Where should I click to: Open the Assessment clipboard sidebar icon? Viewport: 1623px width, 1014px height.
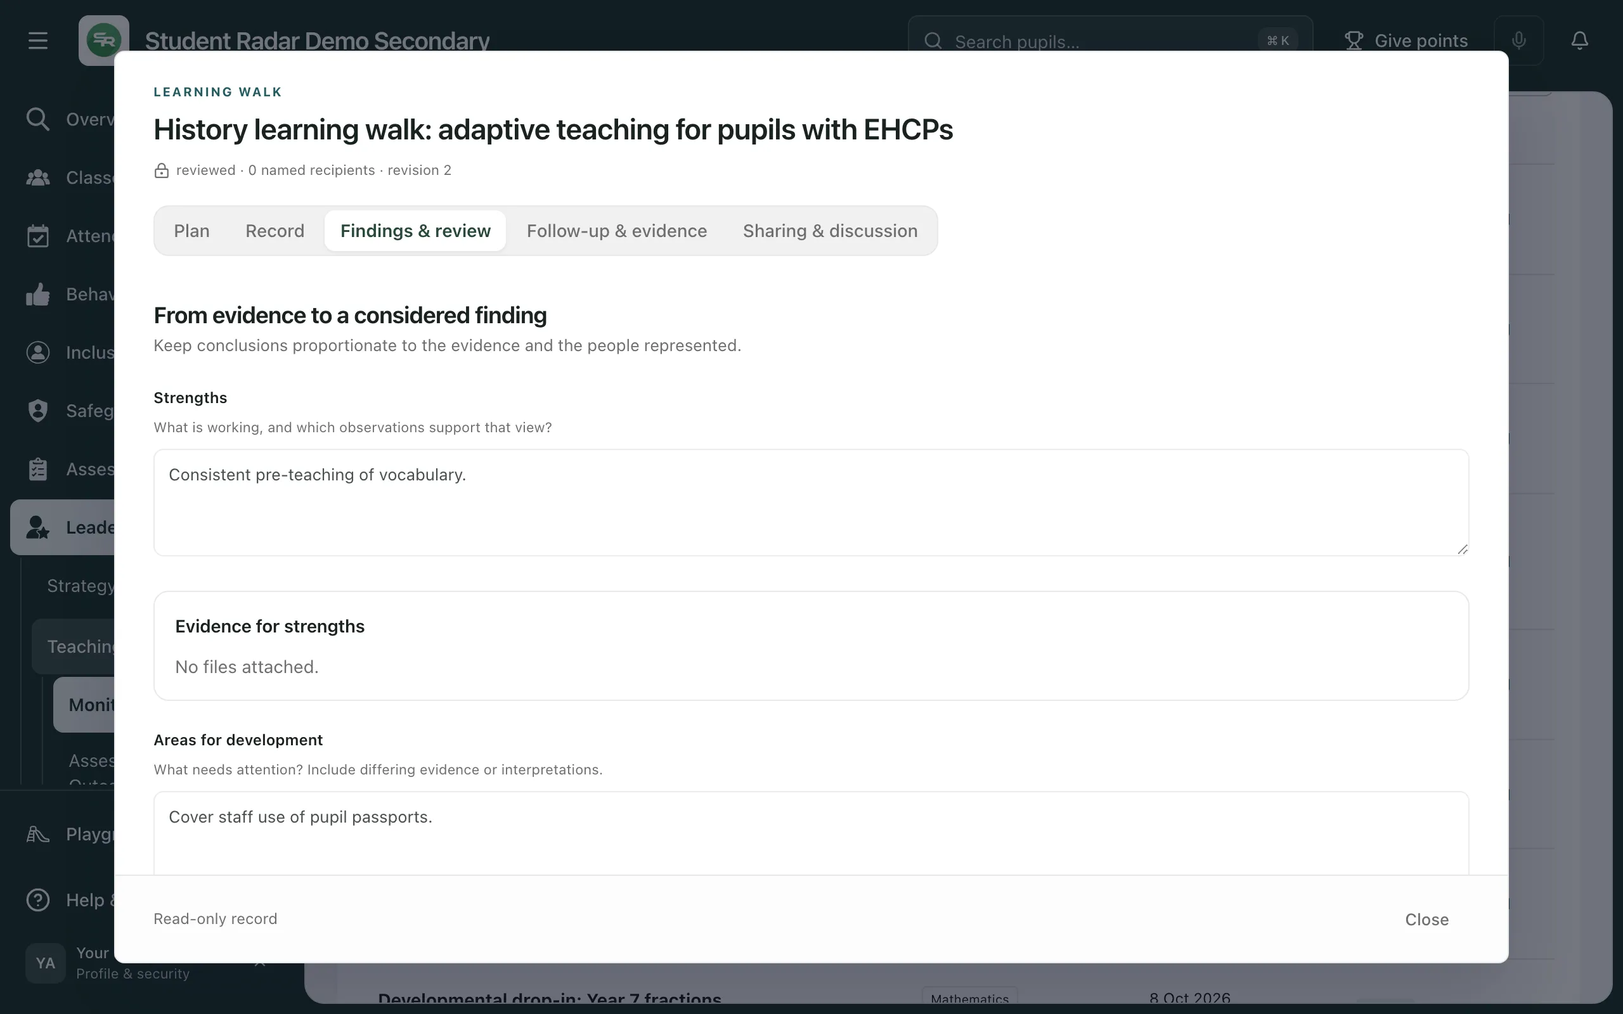[x=37, y=470]
